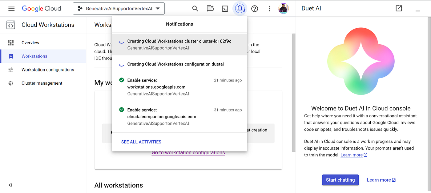Open Duet AI panel in new window

tap(399, 8)
